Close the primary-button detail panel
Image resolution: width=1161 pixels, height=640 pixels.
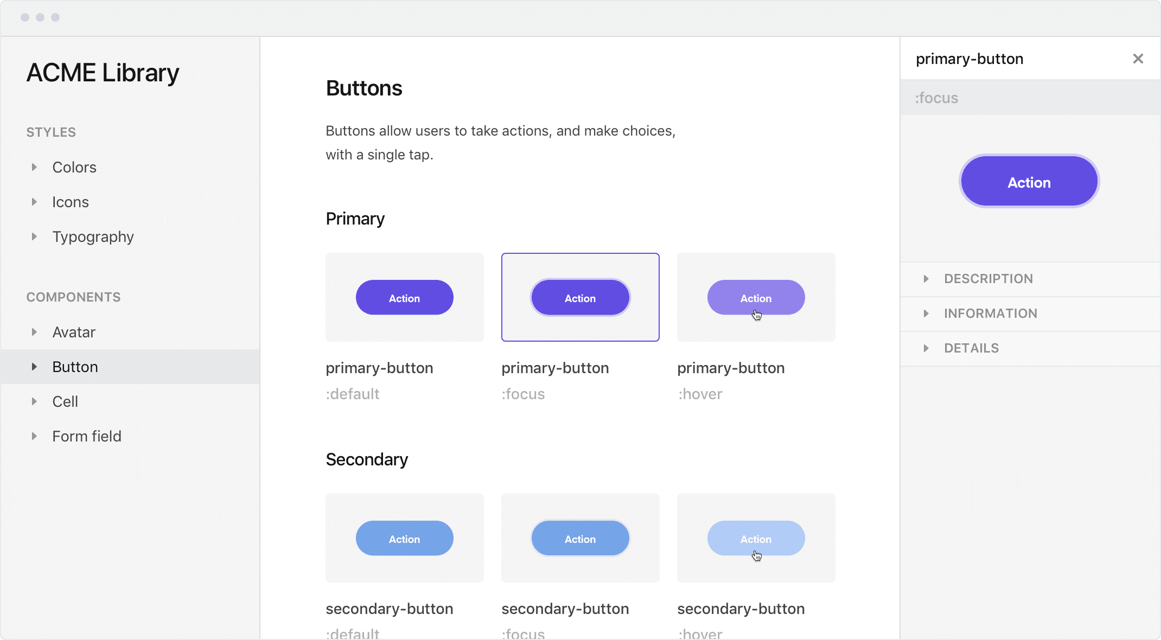point(1138,59)
